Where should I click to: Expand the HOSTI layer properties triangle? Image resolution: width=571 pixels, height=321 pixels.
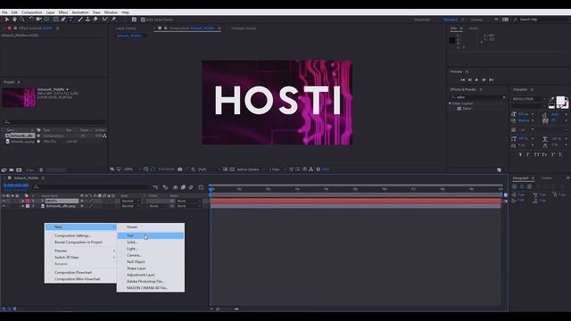[23, 201]
